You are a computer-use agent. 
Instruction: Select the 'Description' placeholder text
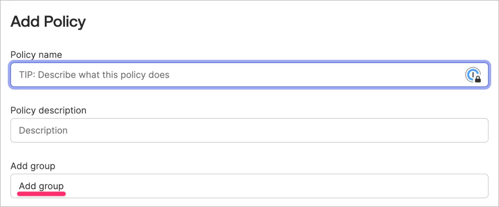point(43,130)
